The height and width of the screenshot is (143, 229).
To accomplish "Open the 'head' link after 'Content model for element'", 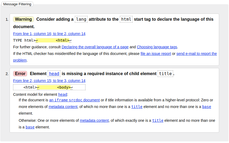I will [63, 94].
